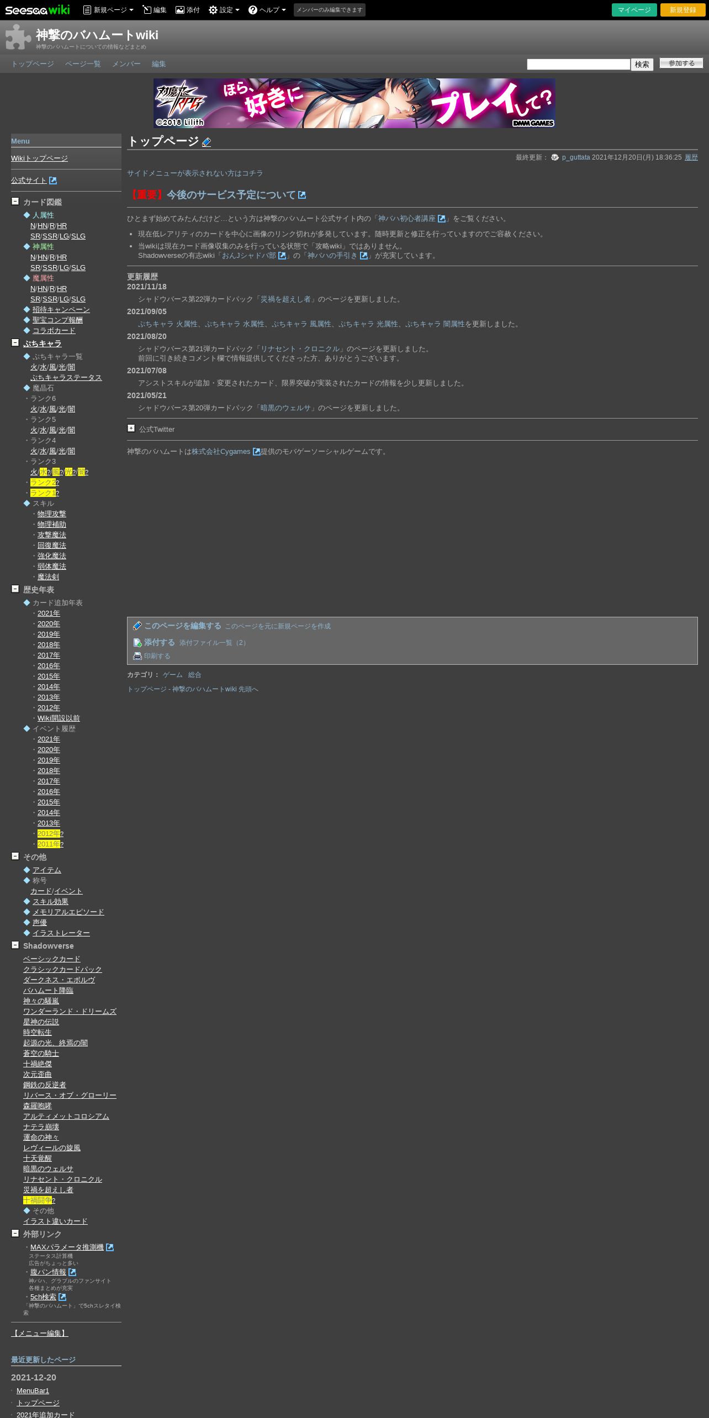Open the ベーシックカード link
This screenshot has width=709, height=1418.
(x=52, y=959)
